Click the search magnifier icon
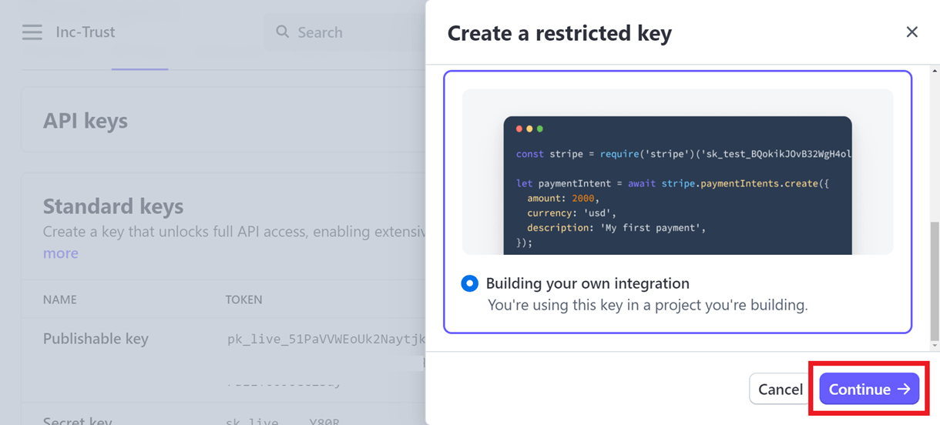This screenshot has width=940, height=425. coord(283,32)
